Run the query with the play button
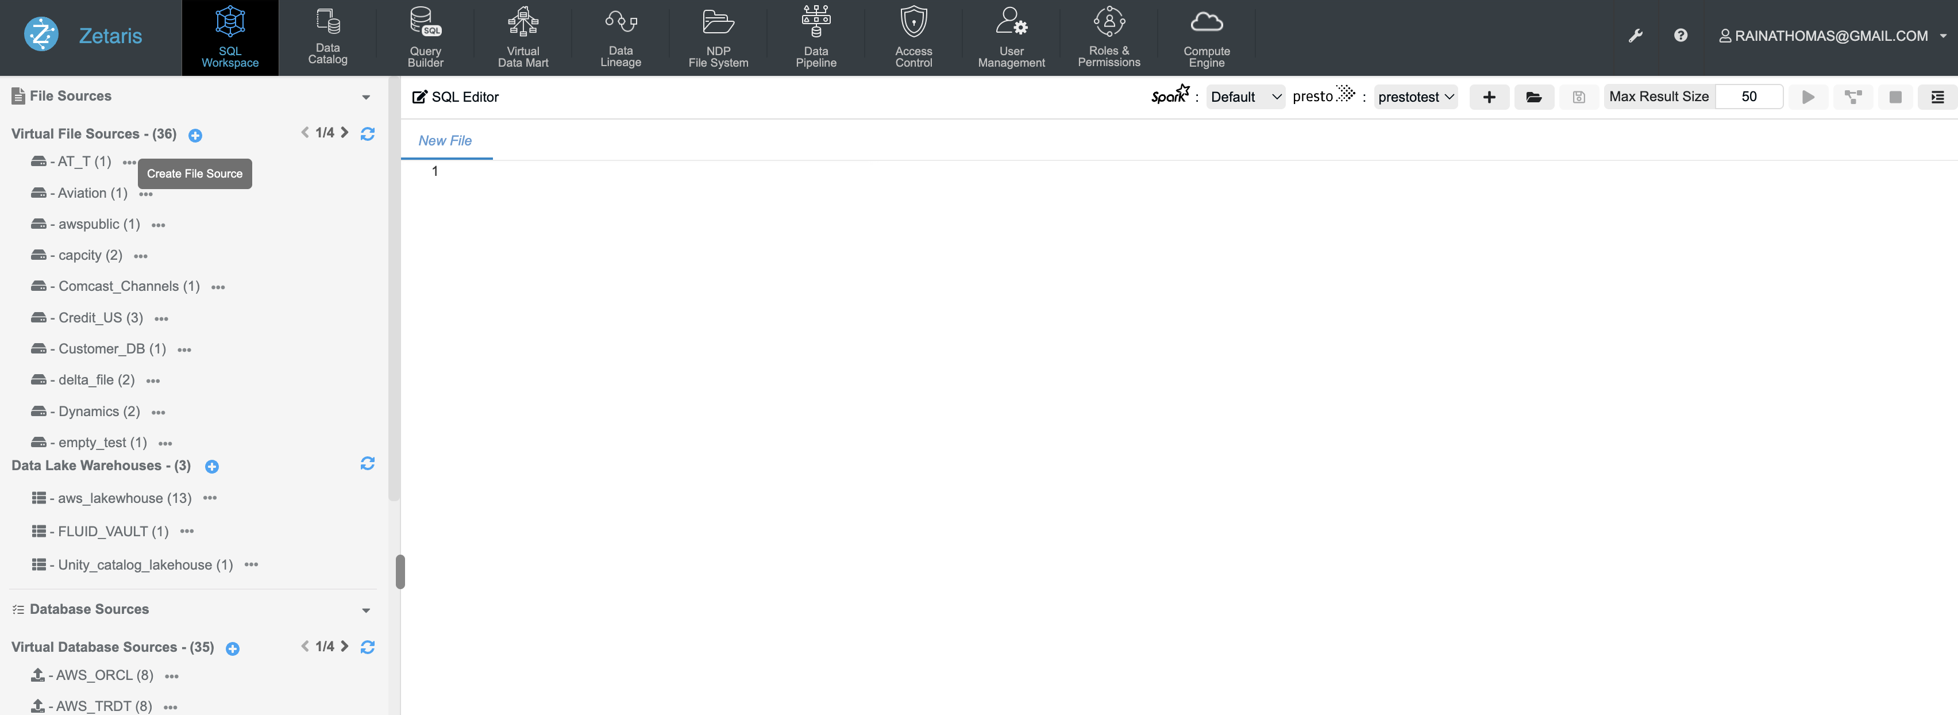Screen dimensions: 1958x715 tap(1807, 97)
